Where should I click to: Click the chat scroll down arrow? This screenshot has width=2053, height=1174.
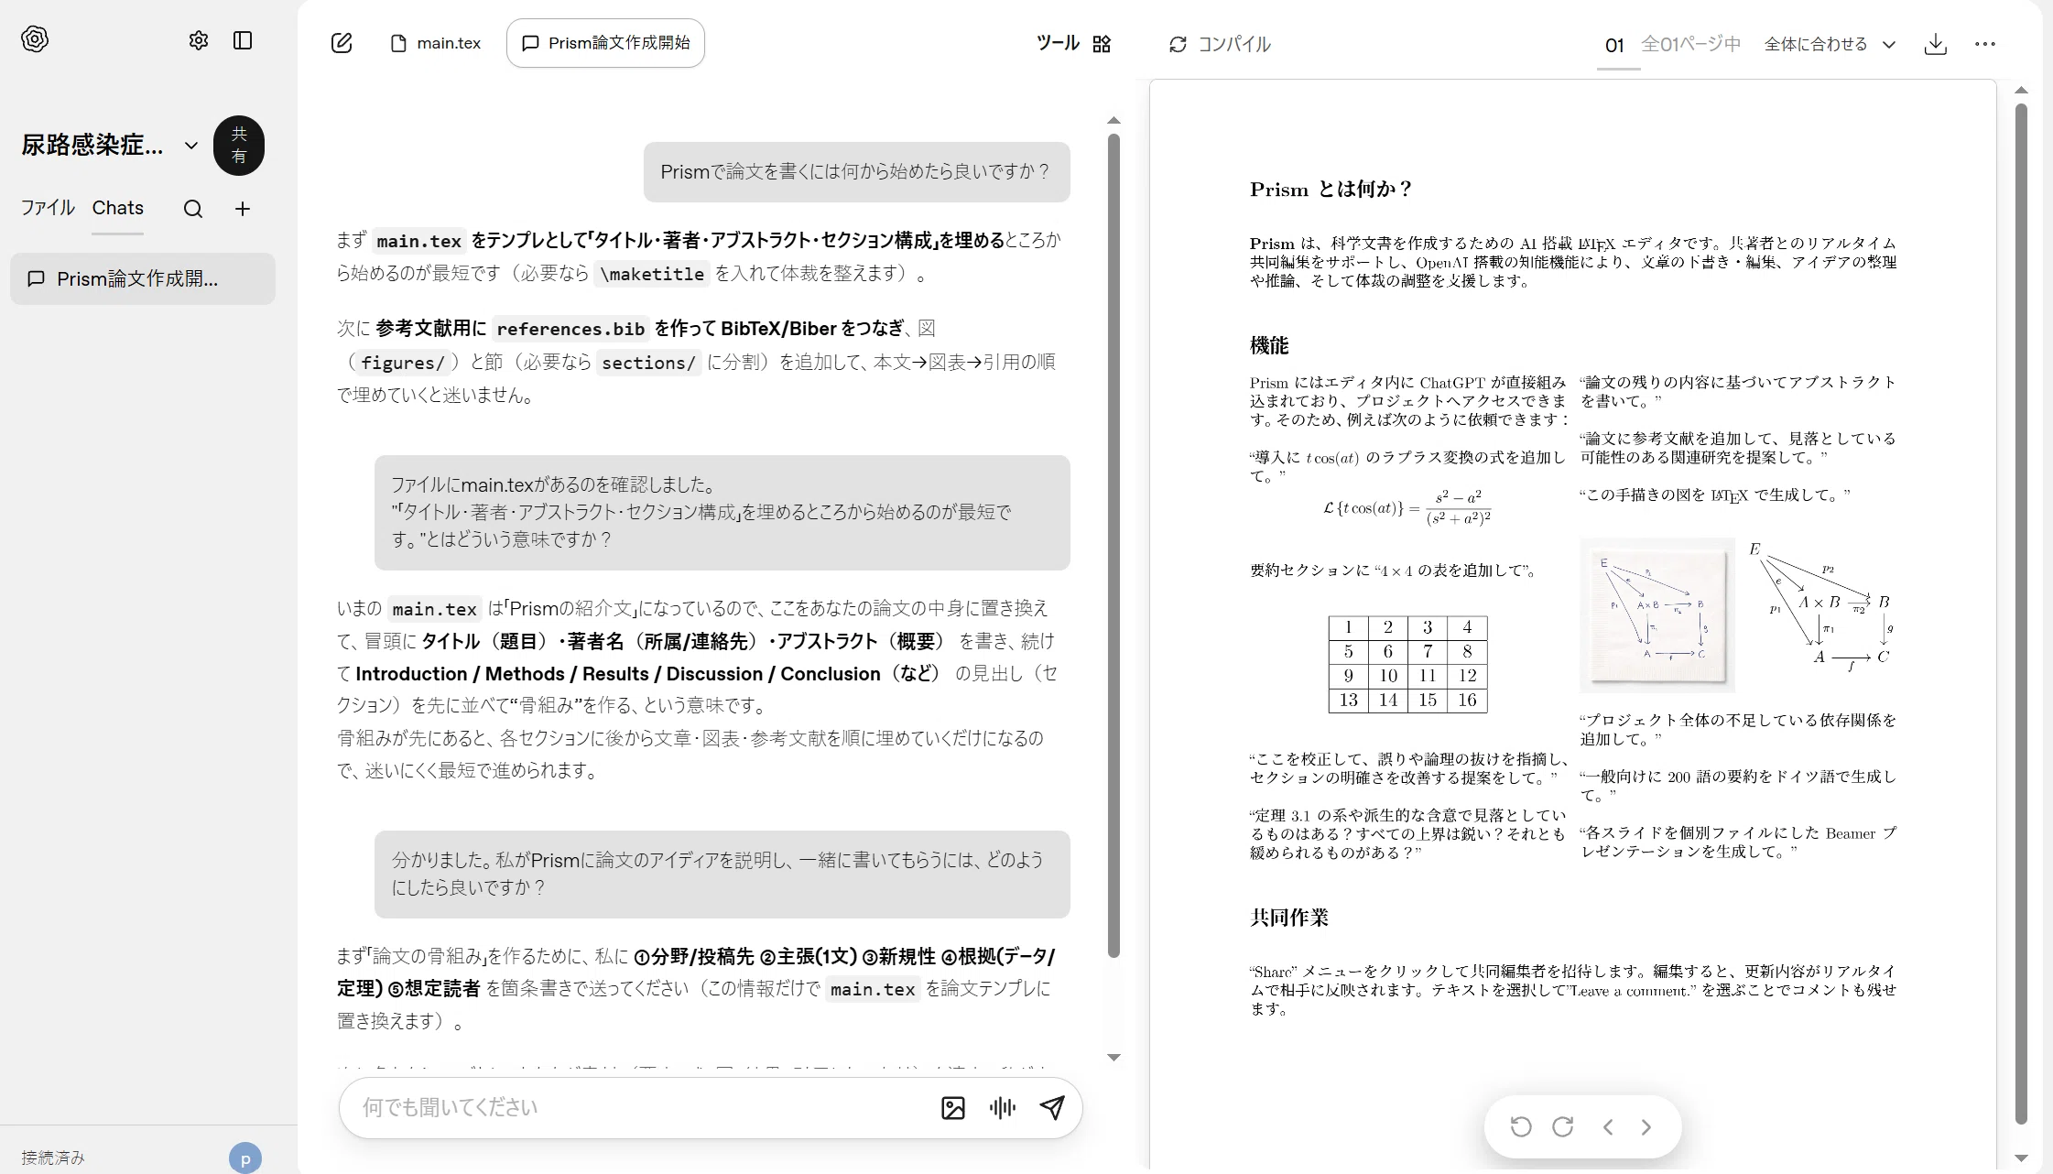[1113, 1058]
